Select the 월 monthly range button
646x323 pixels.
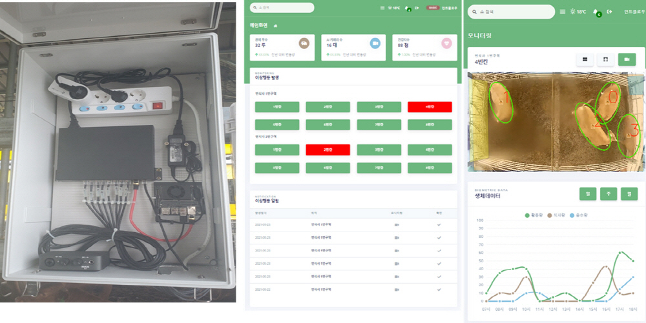(x=629, y=193)
